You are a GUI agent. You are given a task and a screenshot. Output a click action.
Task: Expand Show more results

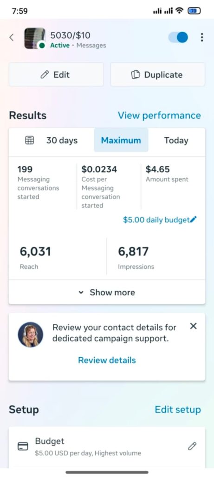click(x=107, y=293)
